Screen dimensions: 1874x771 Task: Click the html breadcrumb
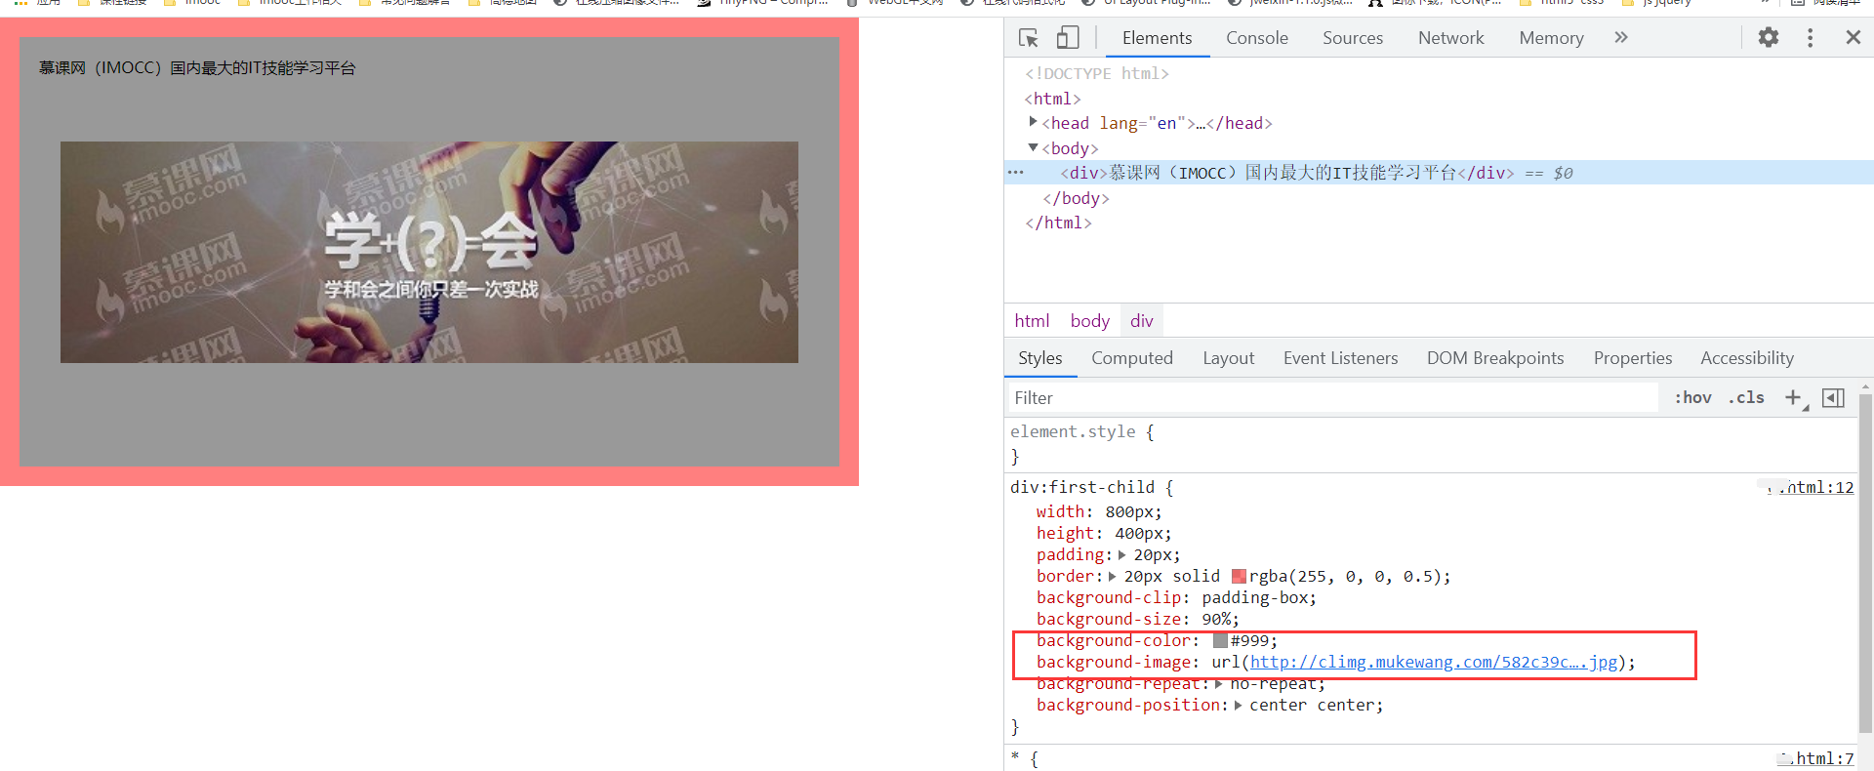coord(1032,321)
